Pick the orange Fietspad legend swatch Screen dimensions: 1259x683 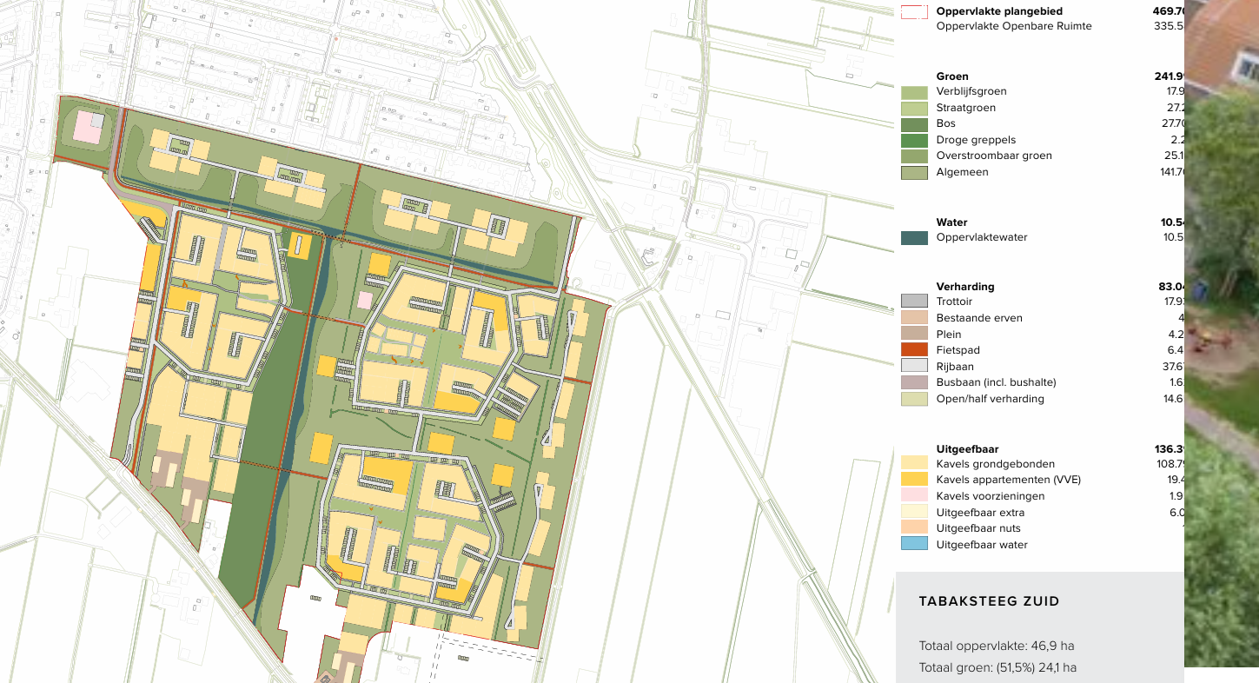[914, 350]
